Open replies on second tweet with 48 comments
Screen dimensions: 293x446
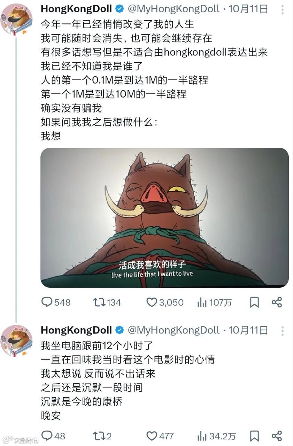coord(53,436)
